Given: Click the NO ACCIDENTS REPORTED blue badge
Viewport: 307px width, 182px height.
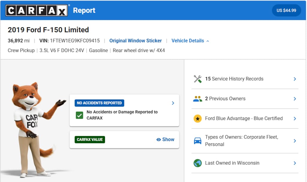Looking at the screenshot, I should click(x=99, y=103).
